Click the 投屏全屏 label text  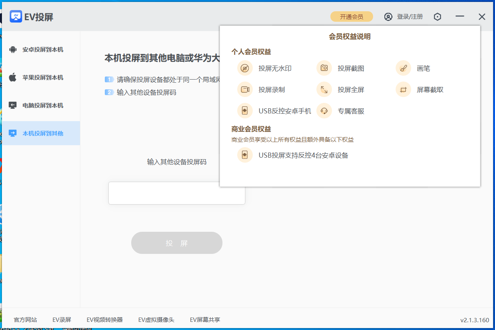point(351,90)
